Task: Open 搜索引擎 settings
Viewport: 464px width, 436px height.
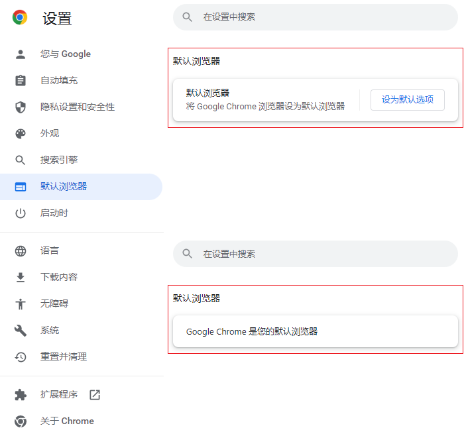Action: (81, 160)
